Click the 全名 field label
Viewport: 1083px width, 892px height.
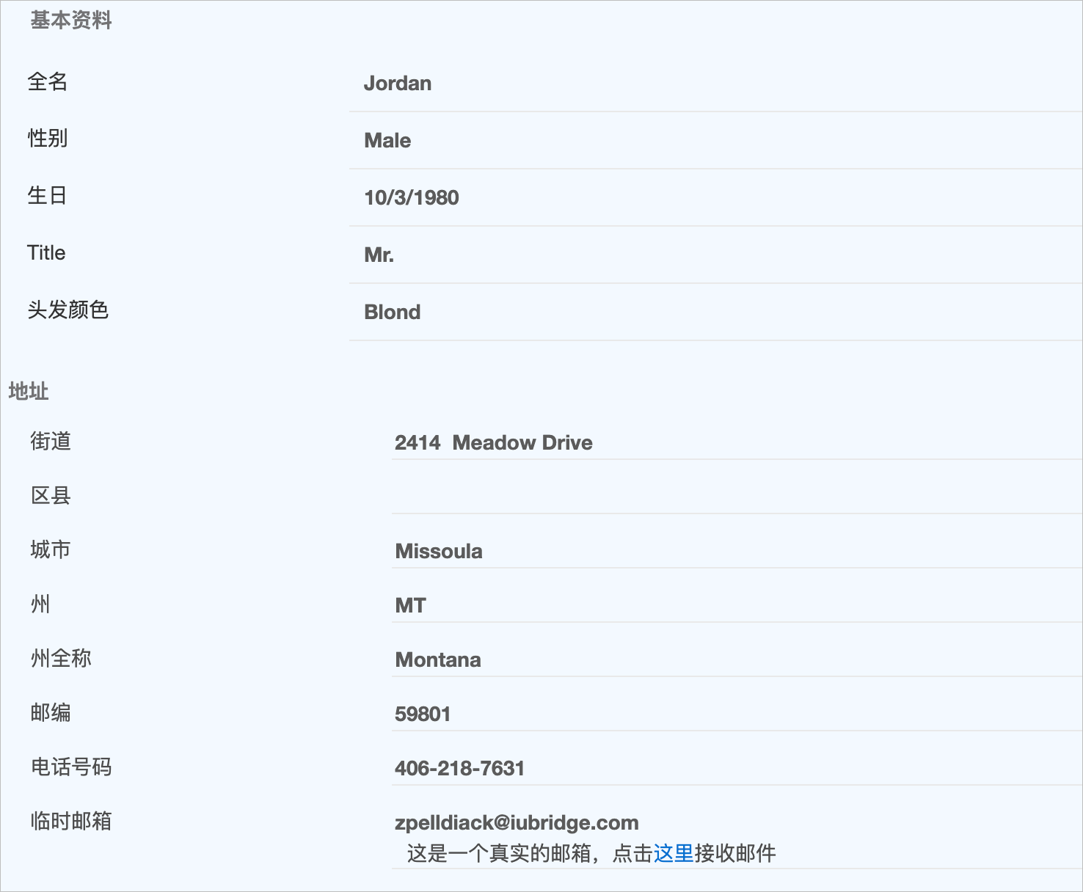(48, 81)
